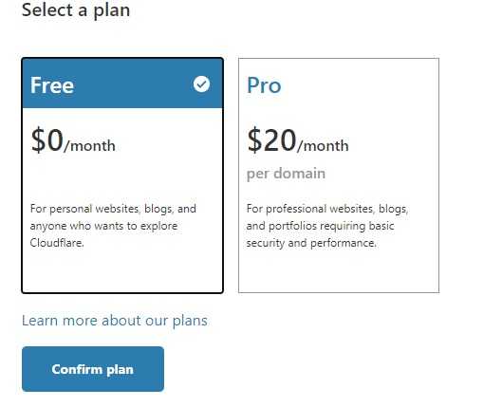Select the per domain label
Viewport: 502px width, 407px height.
pos(286,174)
